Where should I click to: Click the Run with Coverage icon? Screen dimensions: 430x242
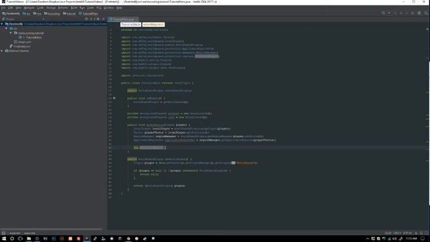[406, 13]
